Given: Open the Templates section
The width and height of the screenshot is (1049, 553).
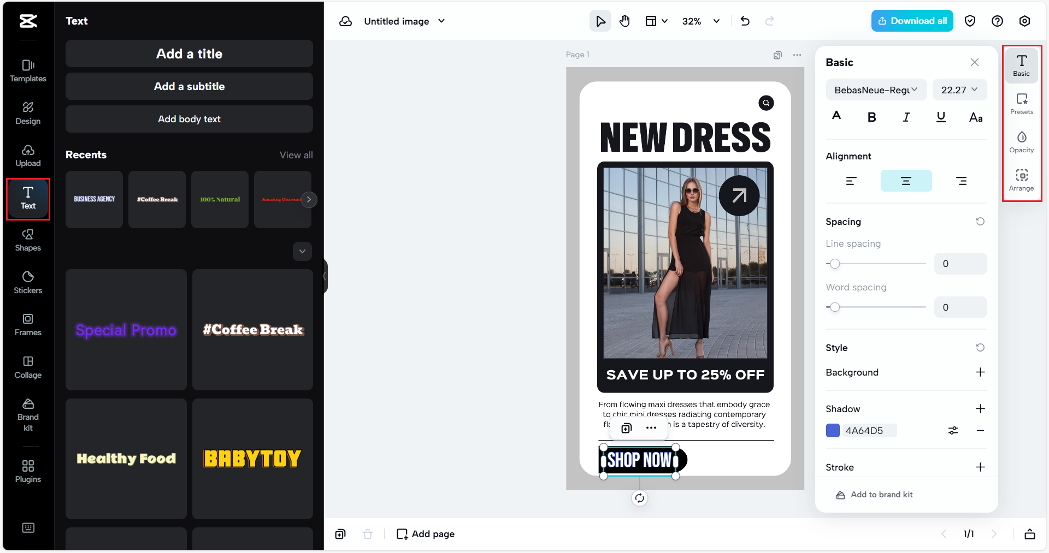Looking at the screenshot, I should (x=27, y=70).
